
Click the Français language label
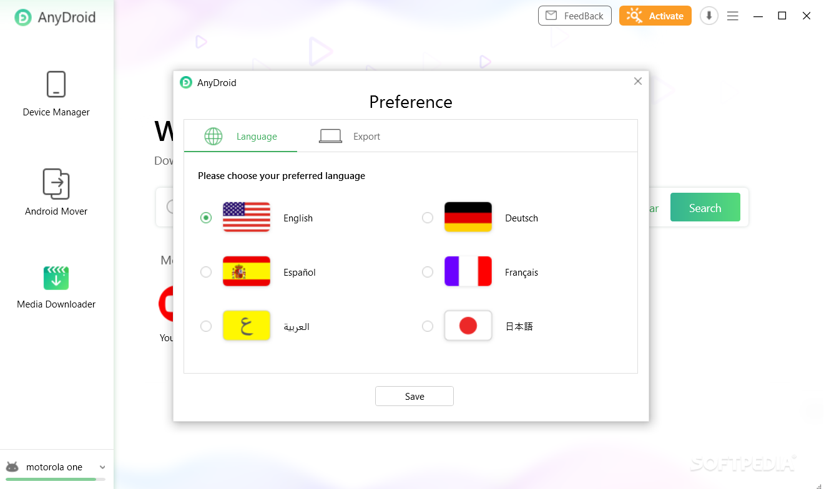point(521,273)
